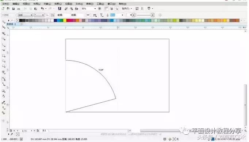Open the arrowhead selector dropdown
The image size is (249, 142).
(x=133, y=15)
